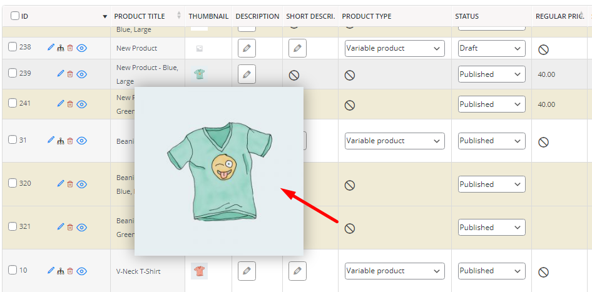Expand the product type dropdown for row 31
The image size is (592, 292).
click(x=394, y=141)
